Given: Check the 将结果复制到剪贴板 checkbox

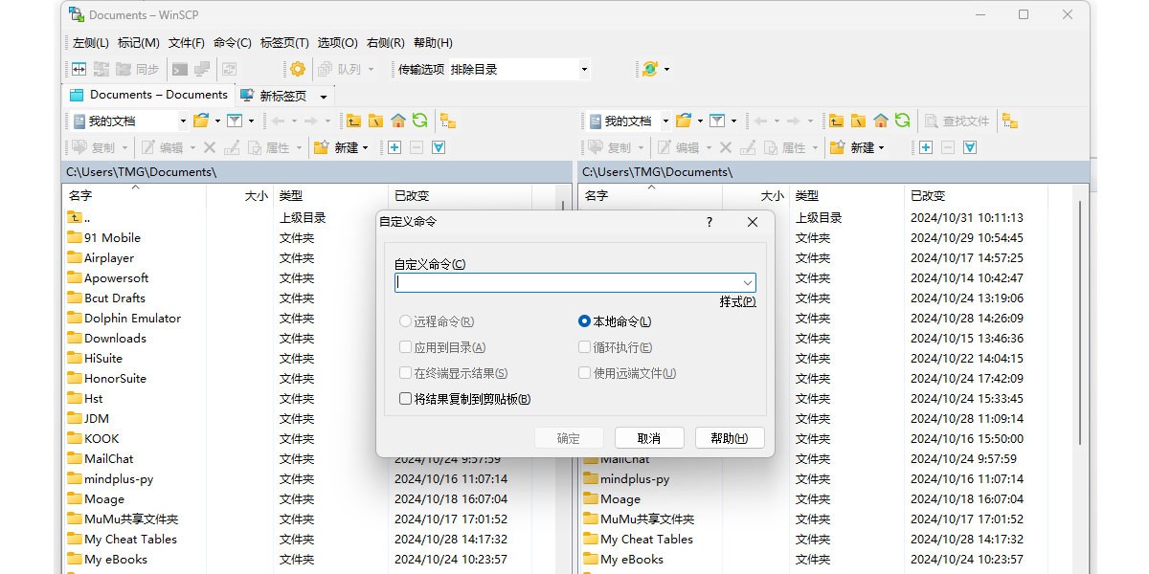Looking at the screenshot, I should click(x=406, y=397).
